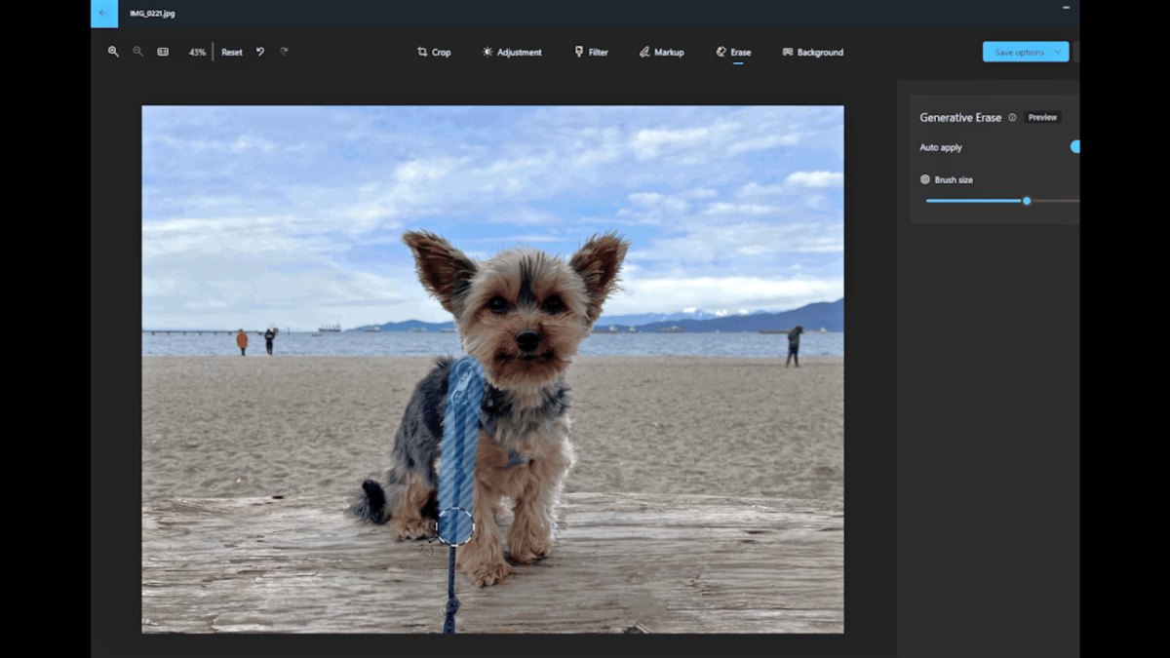Undo the last edit

coord(260,52)
